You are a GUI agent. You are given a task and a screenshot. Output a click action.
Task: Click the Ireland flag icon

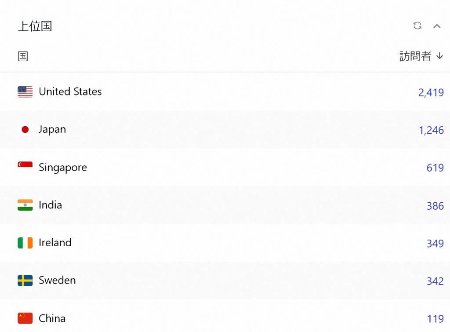click(25, 243)
